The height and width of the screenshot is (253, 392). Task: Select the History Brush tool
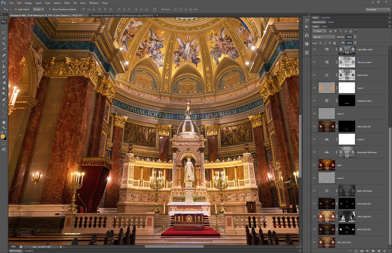point(4,72)
